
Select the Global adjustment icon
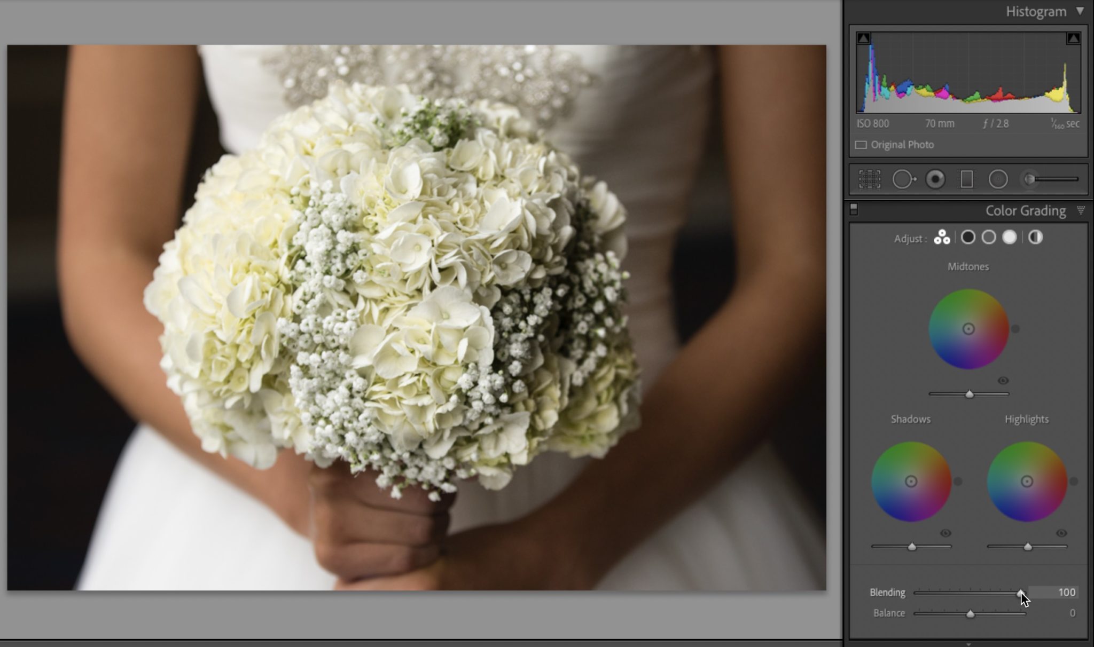click(x=1035, y=237)
